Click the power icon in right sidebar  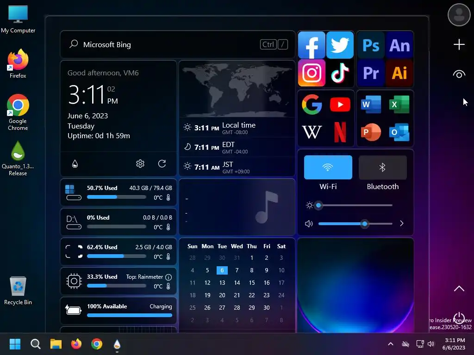coord(459,318)
